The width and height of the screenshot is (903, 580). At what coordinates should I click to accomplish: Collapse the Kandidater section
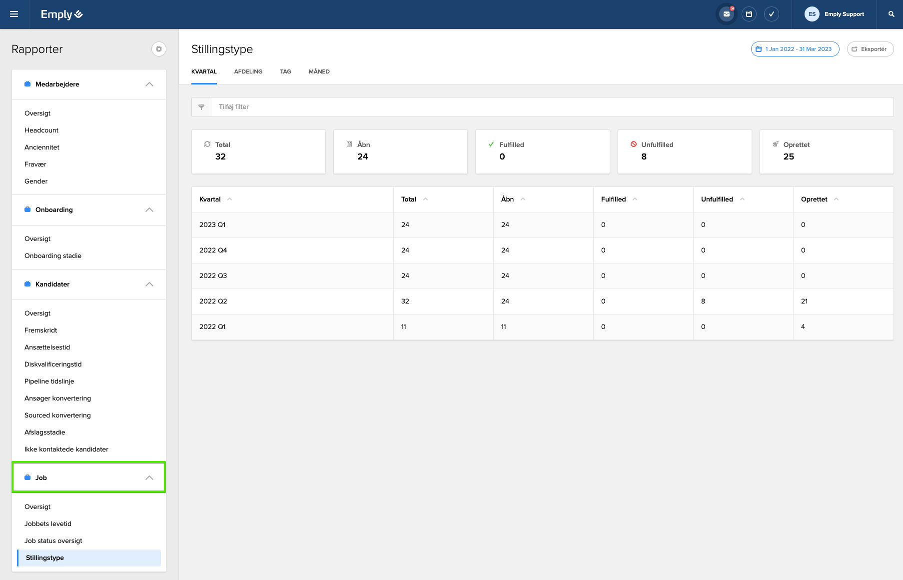[149, 284]
